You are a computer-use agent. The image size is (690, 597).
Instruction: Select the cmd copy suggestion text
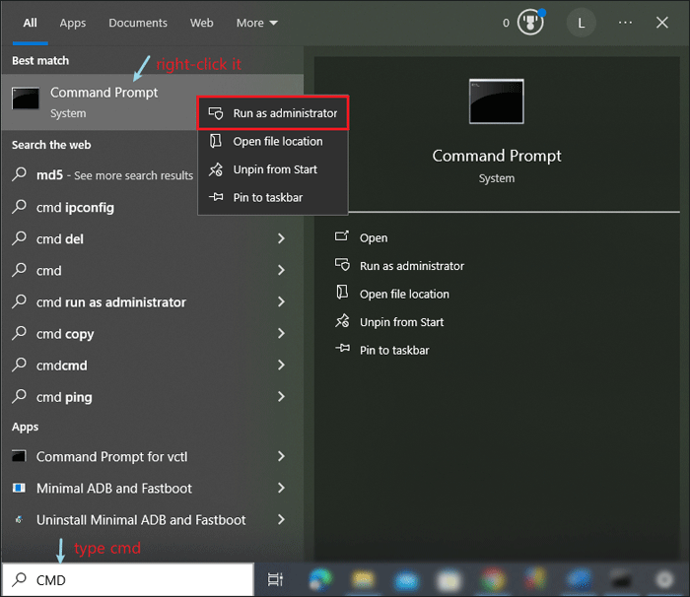pyautogui.click(x=65, y=334)
